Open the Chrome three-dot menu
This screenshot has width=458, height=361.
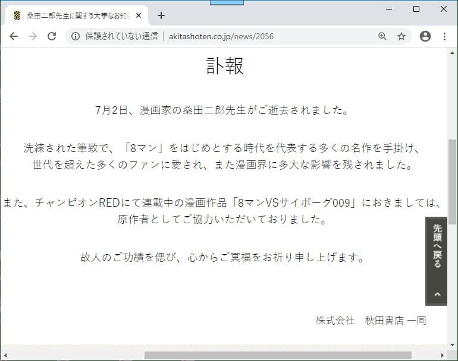click(x=444, y=36)
